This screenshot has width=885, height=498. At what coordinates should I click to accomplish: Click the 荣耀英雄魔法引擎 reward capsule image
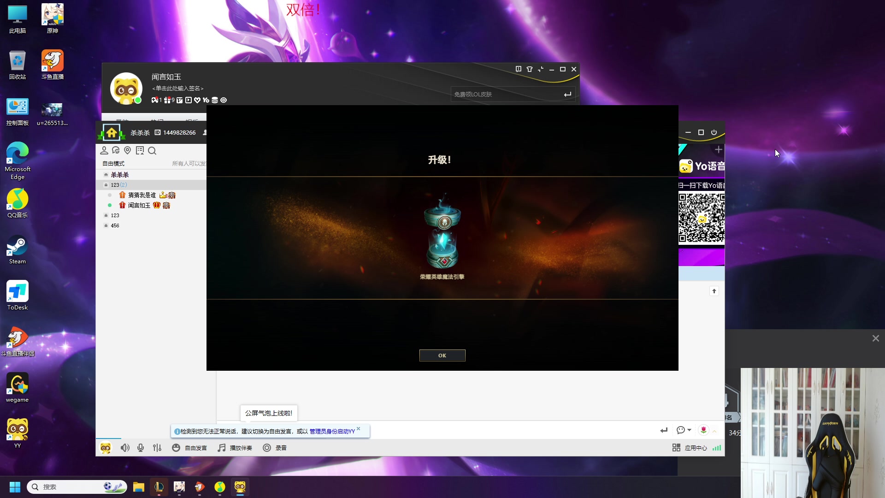click(442, 231)
